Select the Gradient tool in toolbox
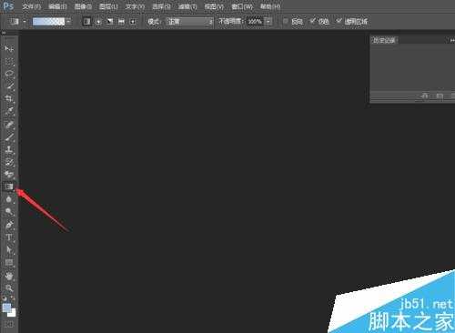Screen dimensions: 455x333 (9, 187)
